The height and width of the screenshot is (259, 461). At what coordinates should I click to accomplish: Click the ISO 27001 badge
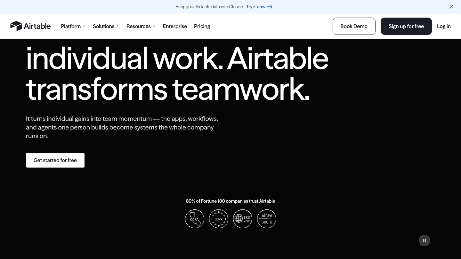[243, 219]
